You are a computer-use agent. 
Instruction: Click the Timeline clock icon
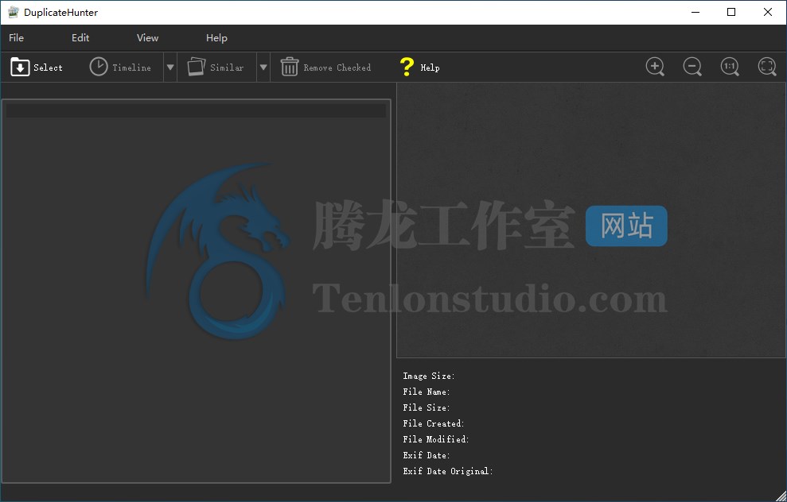tap(97, 67)
